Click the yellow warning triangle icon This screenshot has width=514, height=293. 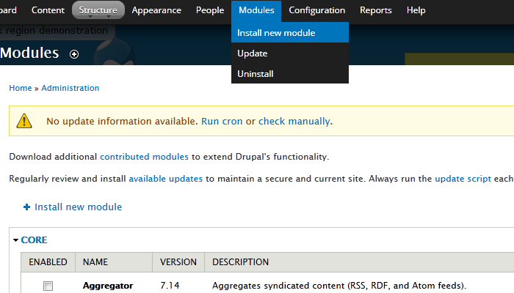pos(24,121)
